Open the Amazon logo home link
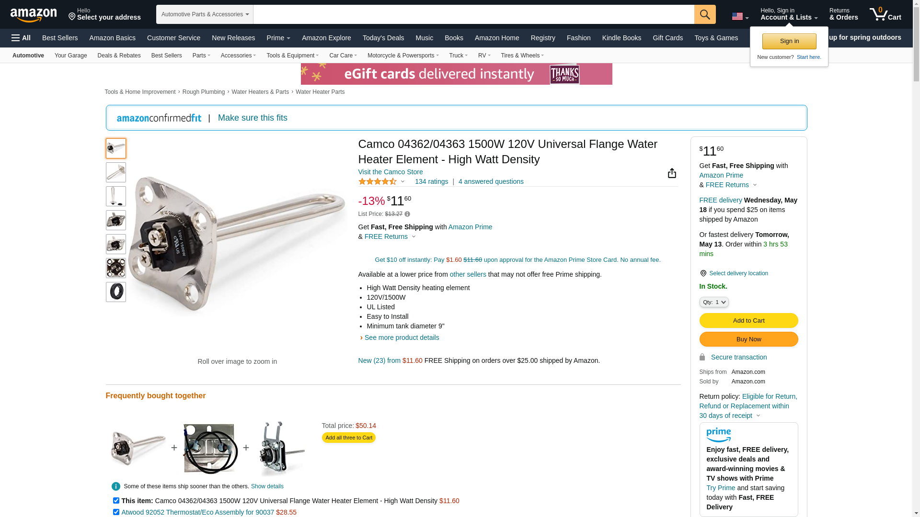This screenshot has height=517, width=920. [34, 15]
